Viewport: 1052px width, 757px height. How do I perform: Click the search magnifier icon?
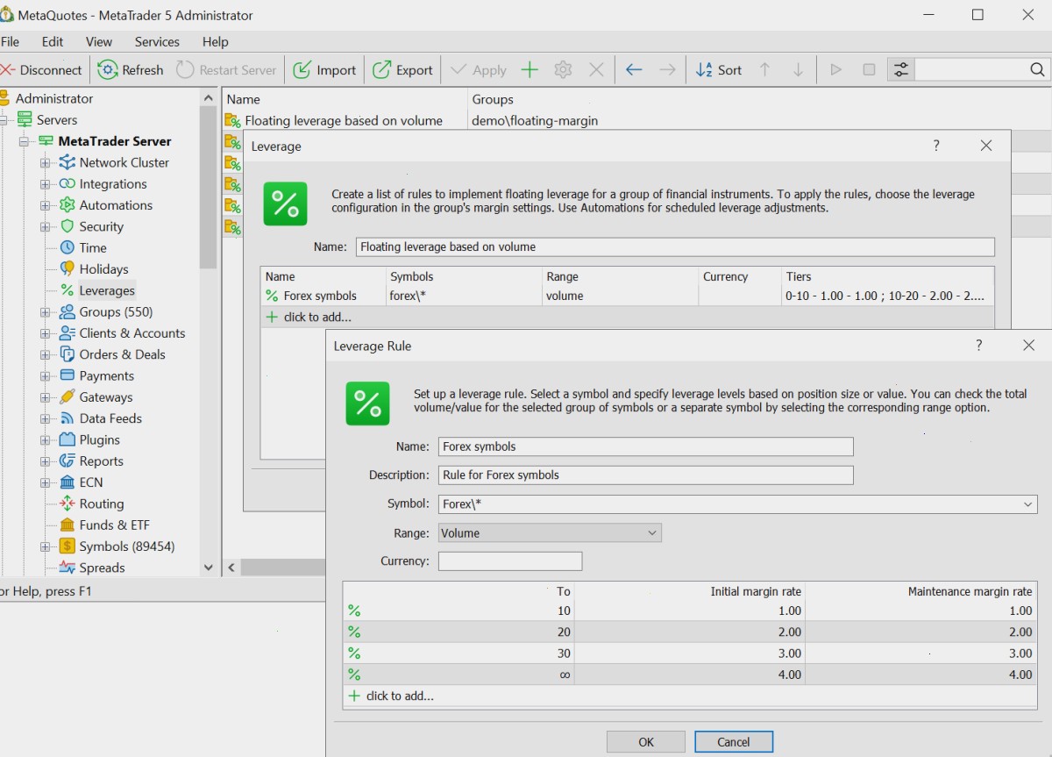1037,70
